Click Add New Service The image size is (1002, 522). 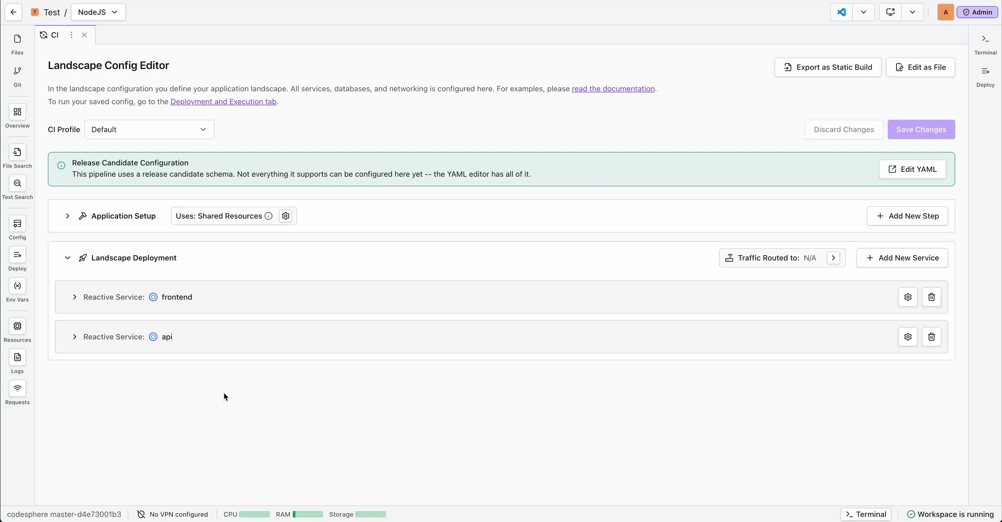(x=902, y=258)
